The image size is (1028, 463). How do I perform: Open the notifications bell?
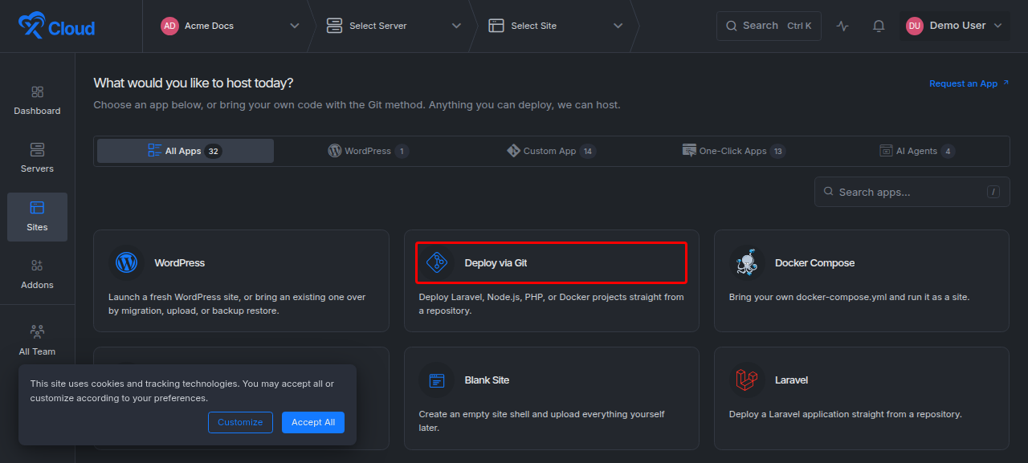[879, 26]
